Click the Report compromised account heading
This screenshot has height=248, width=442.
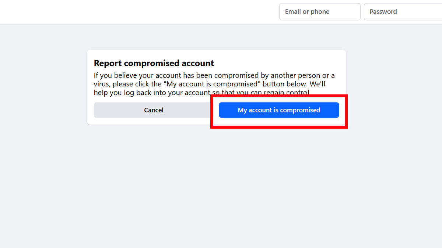154,63
